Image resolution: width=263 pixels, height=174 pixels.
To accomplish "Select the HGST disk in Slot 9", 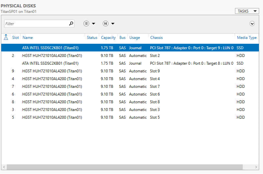I will pyautogui.click(x=130, y=71).
